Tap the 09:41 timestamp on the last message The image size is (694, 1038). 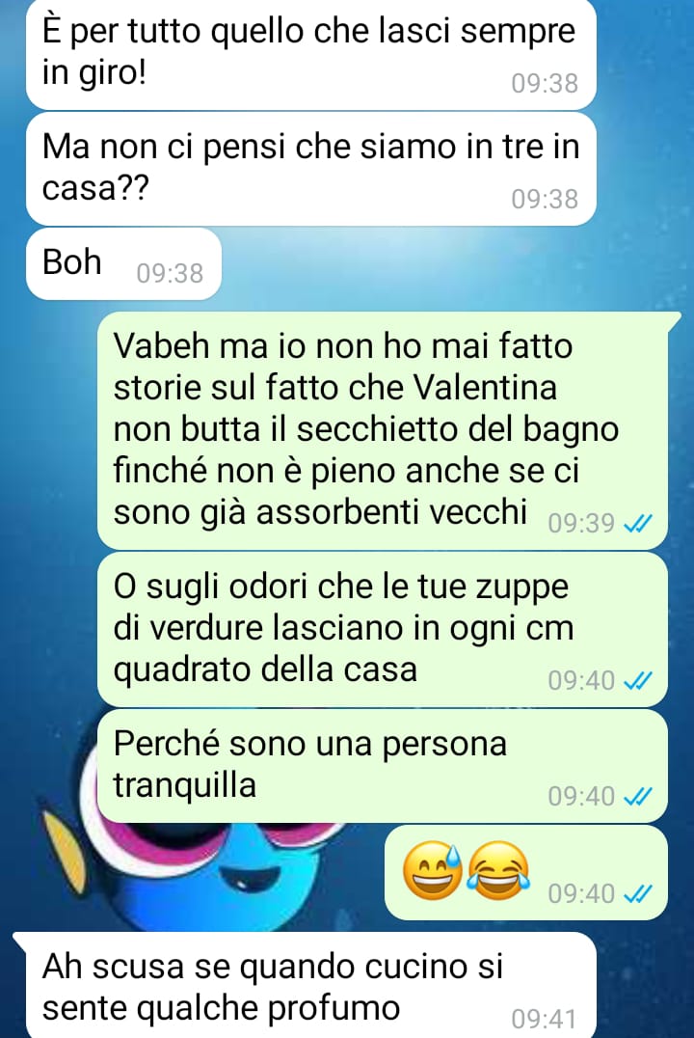click(544, 1019)
